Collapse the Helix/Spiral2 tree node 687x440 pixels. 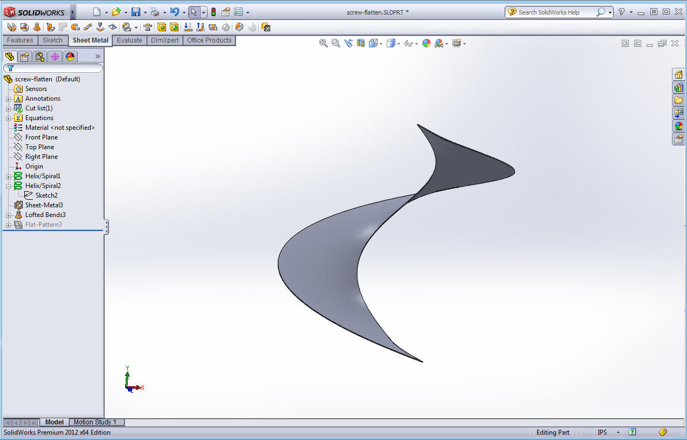(8, 186)
